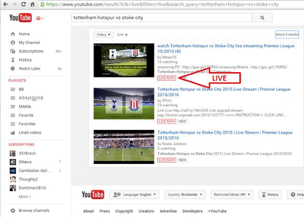Click the Favorite playlist icon
The image size is (304, 217).
pos(13,115)
